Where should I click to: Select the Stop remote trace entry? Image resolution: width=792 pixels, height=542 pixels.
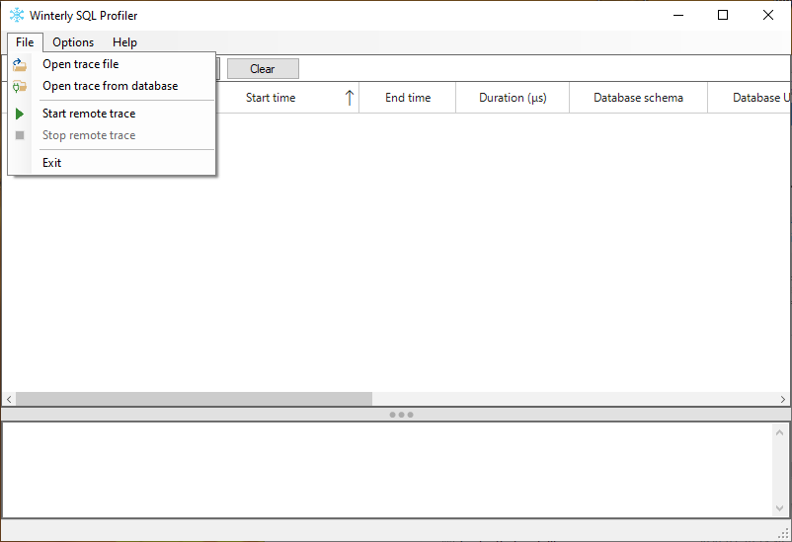pyautogui.click(x=113, y=135)
